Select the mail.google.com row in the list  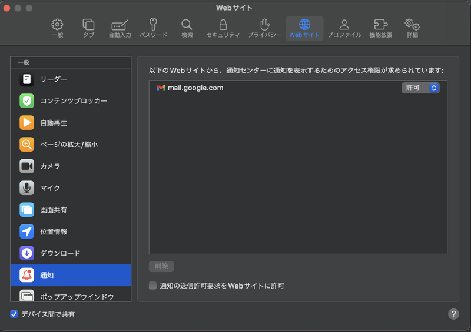265,88
